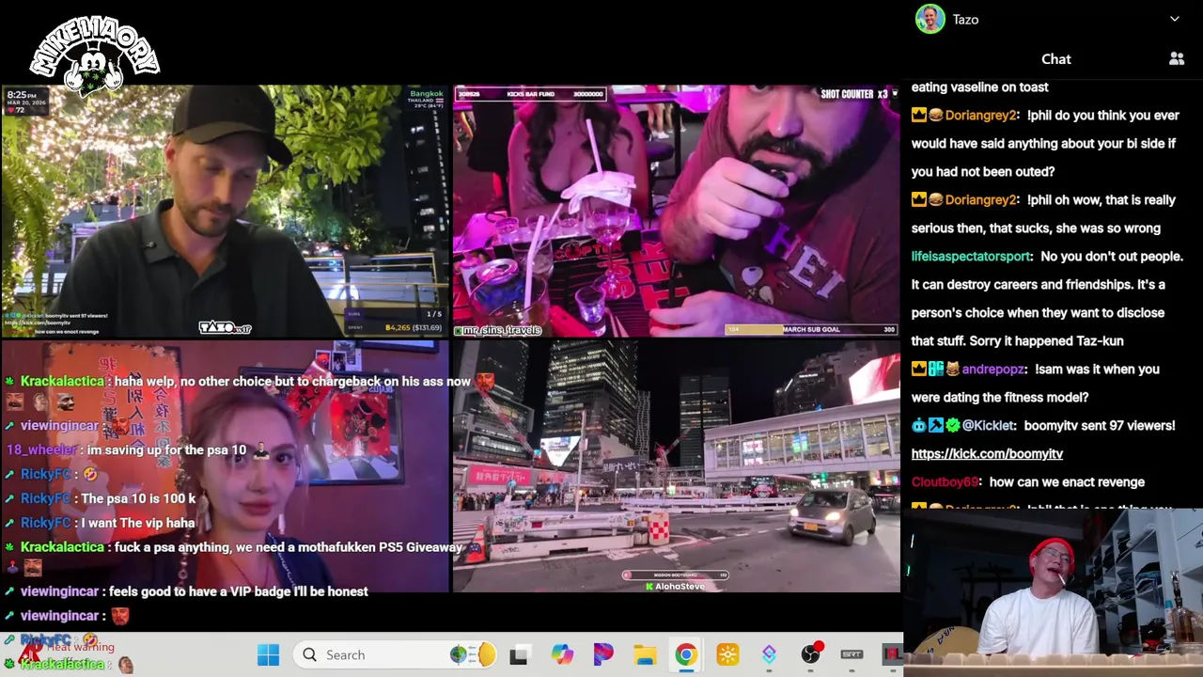The height and width of the screenshot is (677, 1203).
Task: Open the Tazo channel dropdown chevron
Action: (1174, 19)
